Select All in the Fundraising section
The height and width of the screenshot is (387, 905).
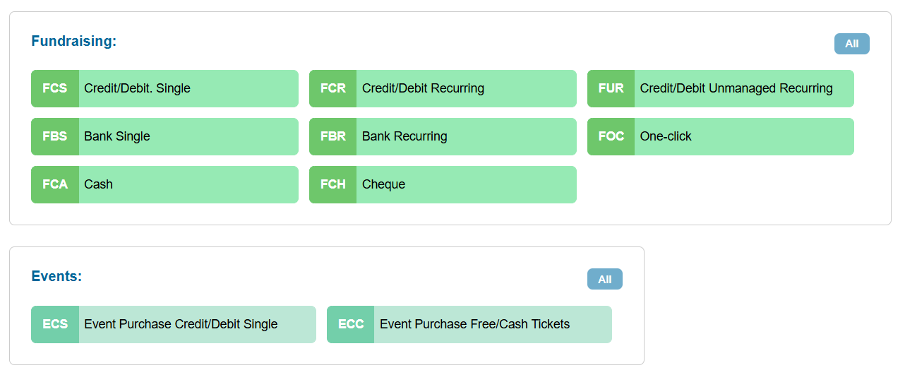851,44
